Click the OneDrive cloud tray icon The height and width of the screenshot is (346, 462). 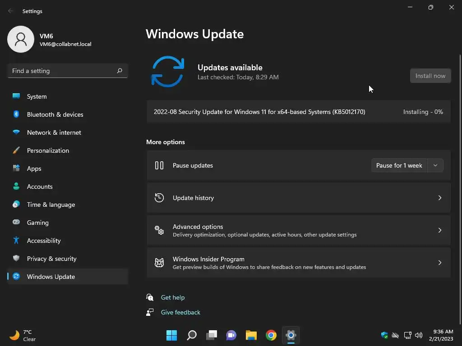tap(395, 335)
